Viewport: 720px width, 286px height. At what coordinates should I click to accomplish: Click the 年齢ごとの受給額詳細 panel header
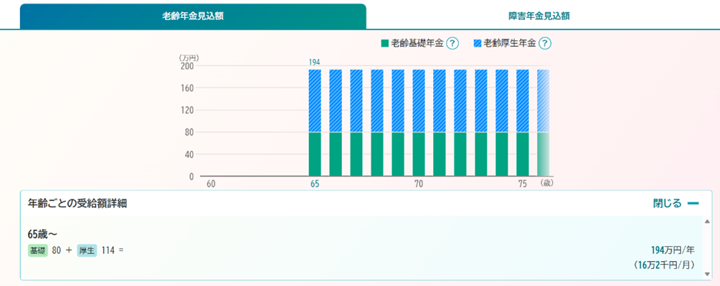click(77, 204)
